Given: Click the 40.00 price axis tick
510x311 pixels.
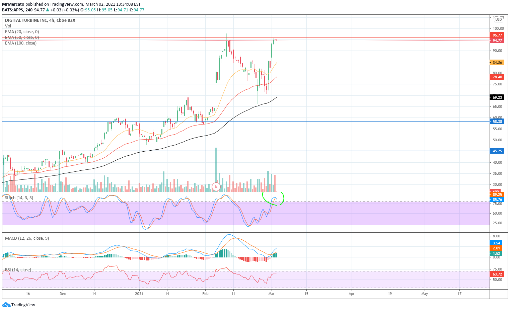Looking at the screenshot, I should point(497,162).
